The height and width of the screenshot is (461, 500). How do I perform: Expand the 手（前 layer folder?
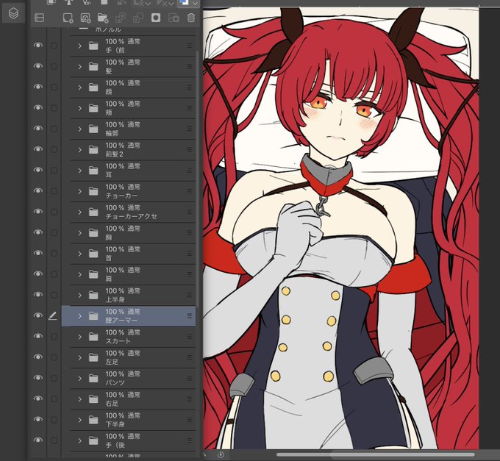coord(79,46)
